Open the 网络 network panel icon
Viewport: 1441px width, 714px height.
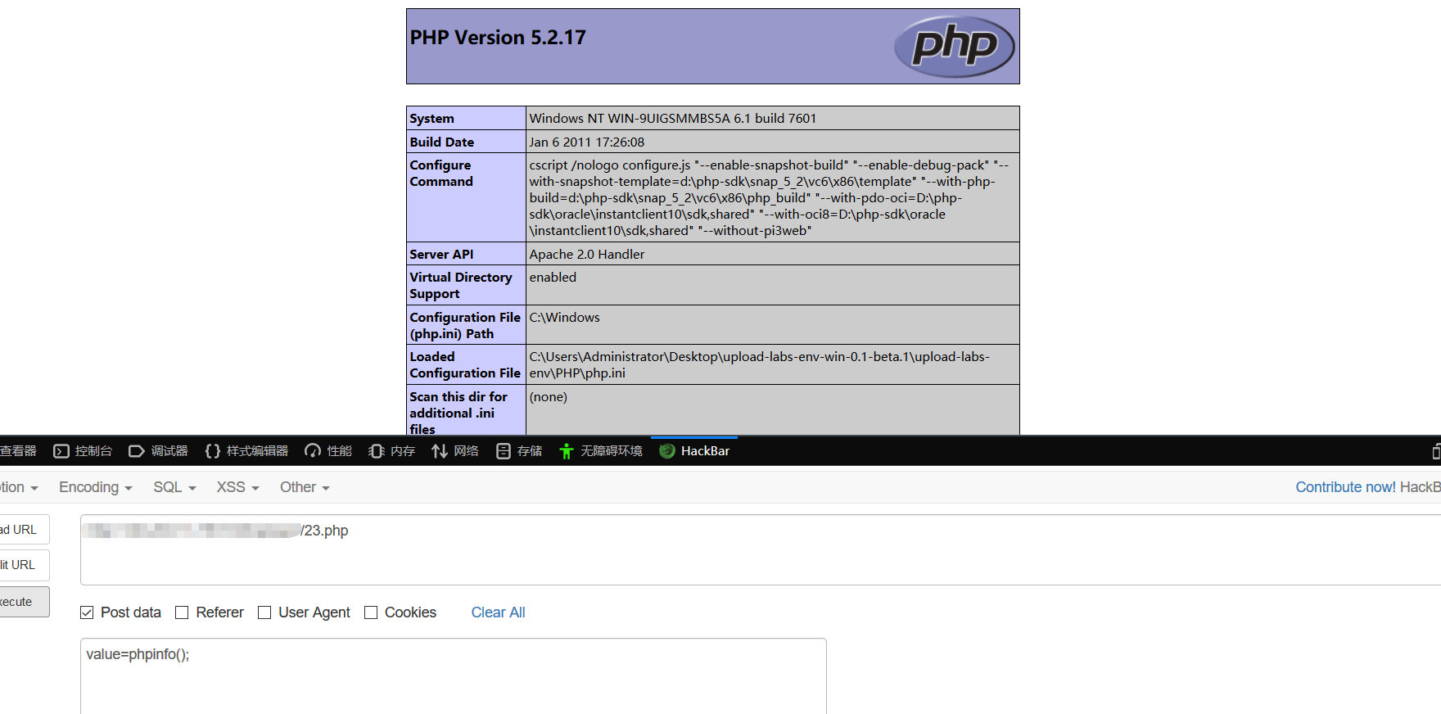(x=440, y=451)
